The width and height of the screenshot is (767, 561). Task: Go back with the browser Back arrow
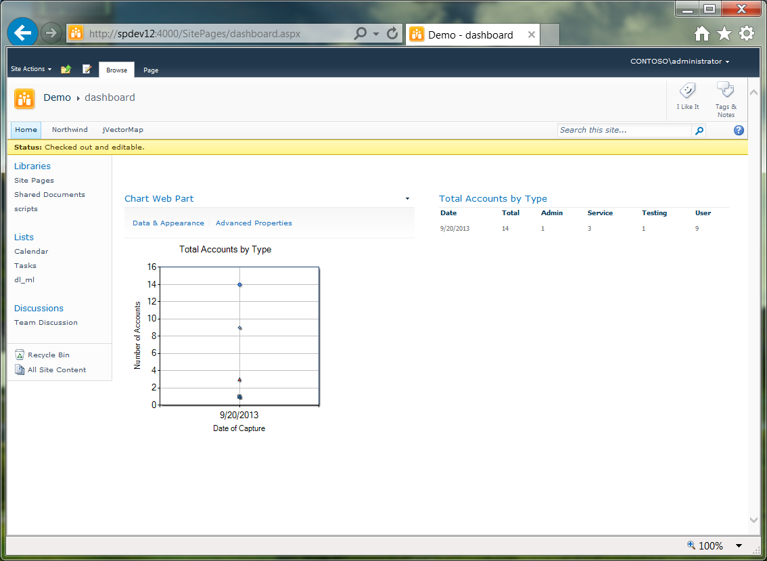(22, 32)
